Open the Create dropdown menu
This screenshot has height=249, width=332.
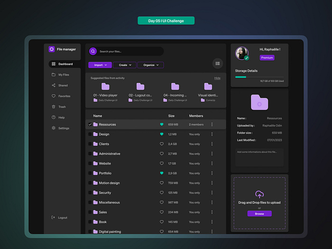[125, 65]
